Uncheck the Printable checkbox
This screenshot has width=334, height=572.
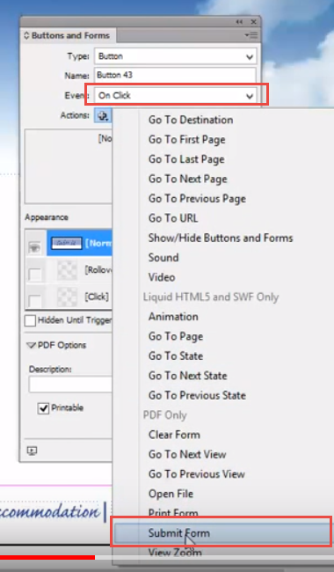click(43, 408)
